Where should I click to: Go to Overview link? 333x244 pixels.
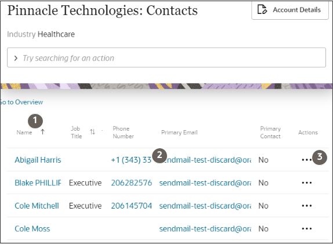21,102
